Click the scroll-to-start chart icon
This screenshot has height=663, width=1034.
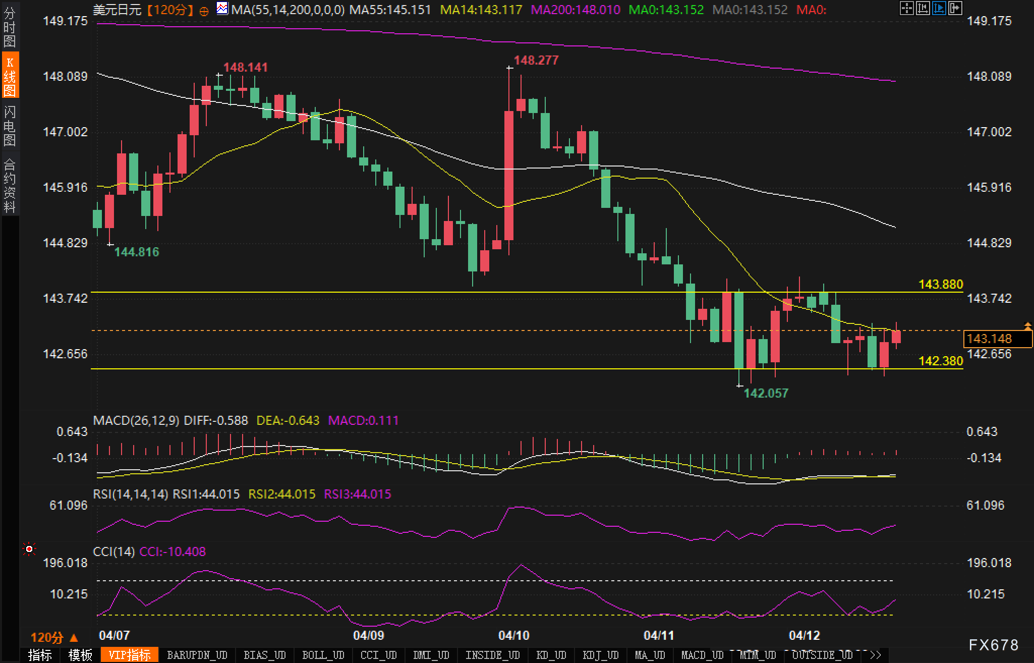pyautogui.click(x=923, y=8)
